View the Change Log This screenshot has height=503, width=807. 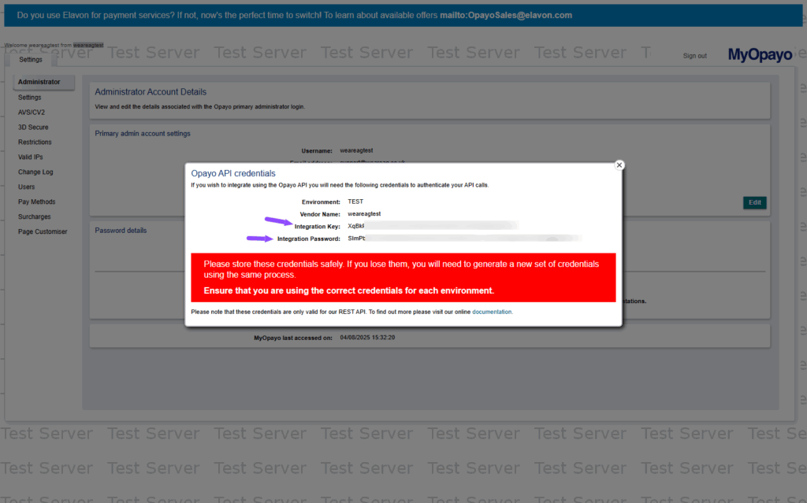35,172
